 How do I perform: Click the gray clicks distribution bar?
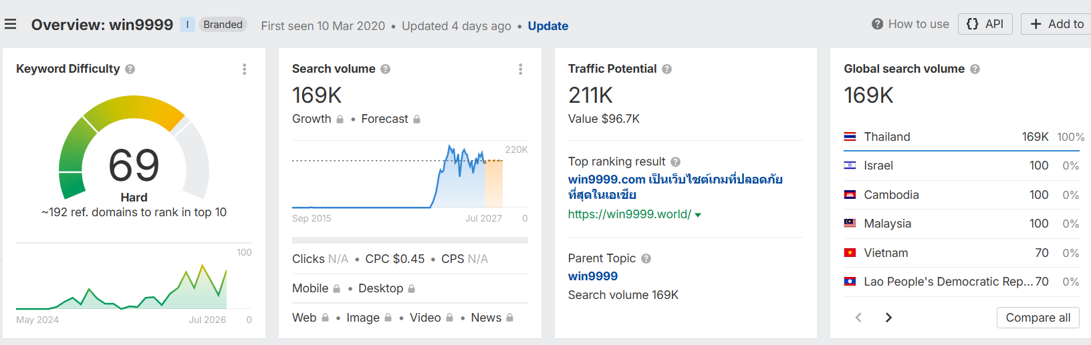410,240
